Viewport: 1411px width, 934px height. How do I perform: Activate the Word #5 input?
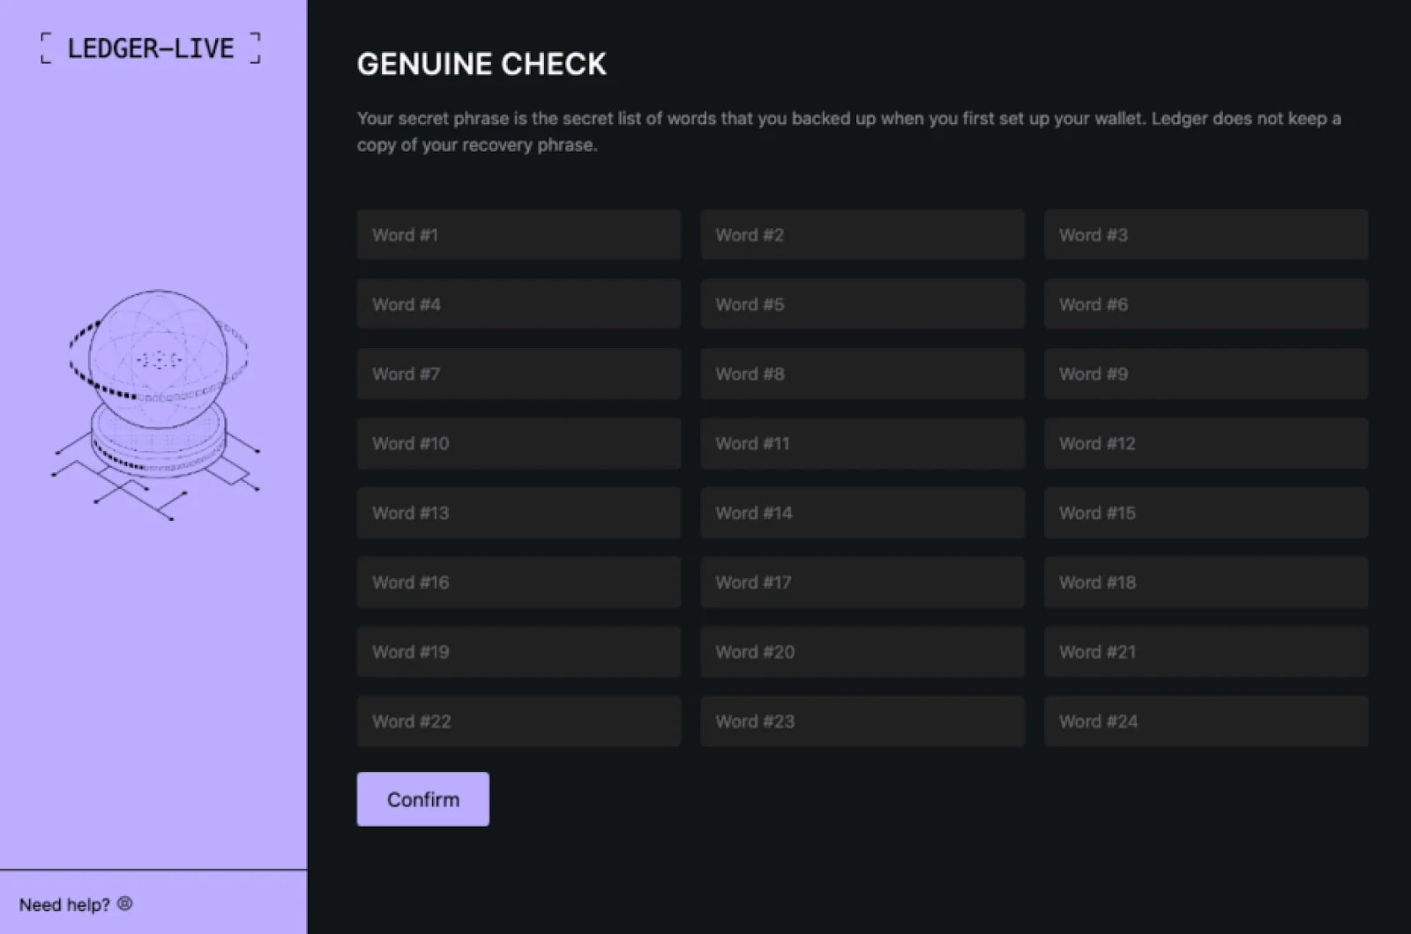[862, 304]
